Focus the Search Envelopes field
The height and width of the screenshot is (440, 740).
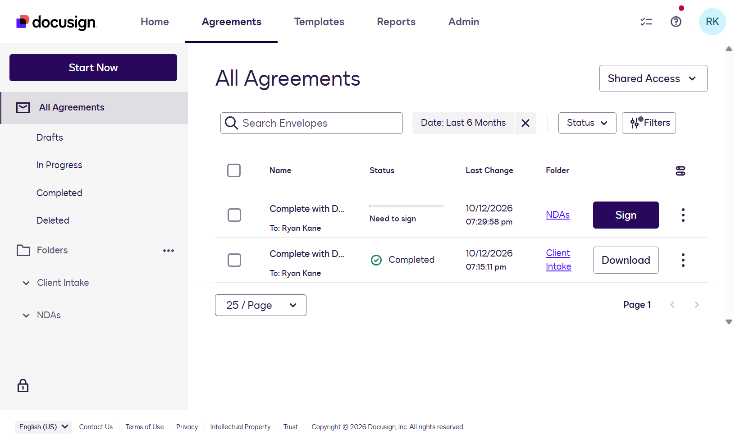311,123
